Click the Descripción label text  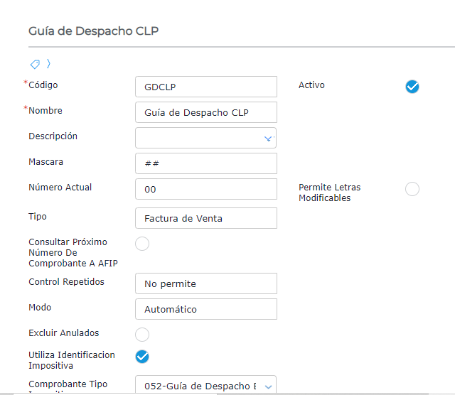point(53,136)
